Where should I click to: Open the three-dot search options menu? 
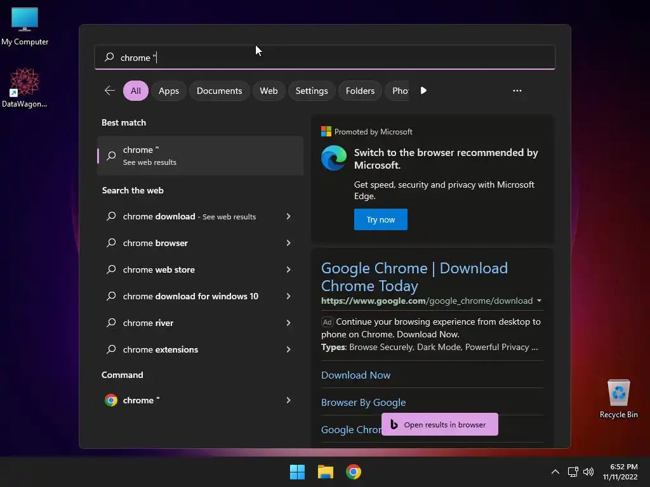(x=517, y=91)
